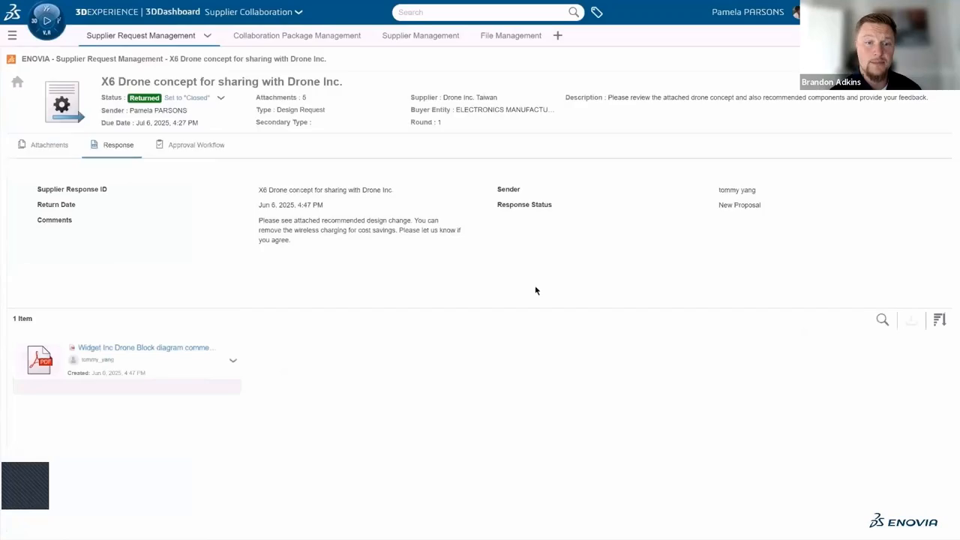
Task: Click the Attachments : 5 count
Action: pos(281,97)
